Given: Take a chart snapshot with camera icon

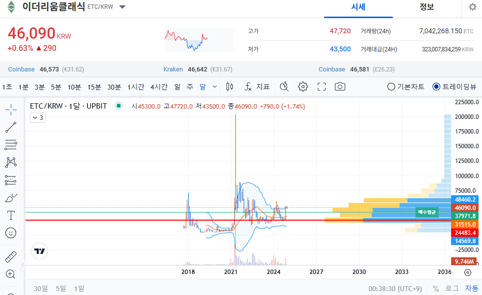Looking at the screenshot, I should [340, 87].
